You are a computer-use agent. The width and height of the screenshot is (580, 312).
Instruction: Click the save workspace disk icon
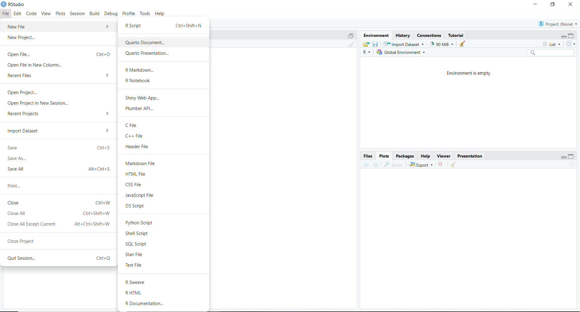[375, 44]
